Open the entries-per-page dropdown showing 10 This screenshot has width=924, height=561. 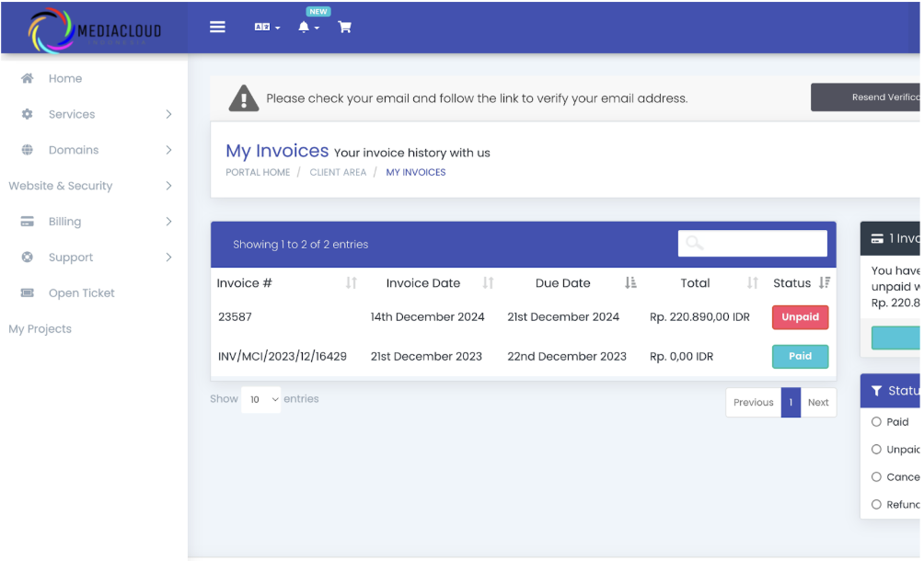point(261,400)
